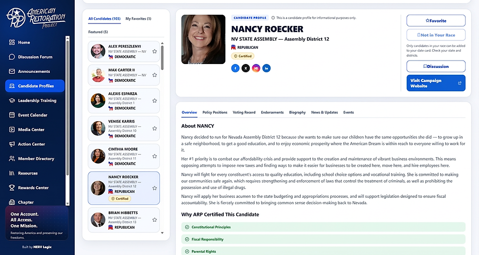This screenshot has height=255, width=479.
Task: Open the Policy Positions tab
Action: pyautogui.click(x=215, y=112)
